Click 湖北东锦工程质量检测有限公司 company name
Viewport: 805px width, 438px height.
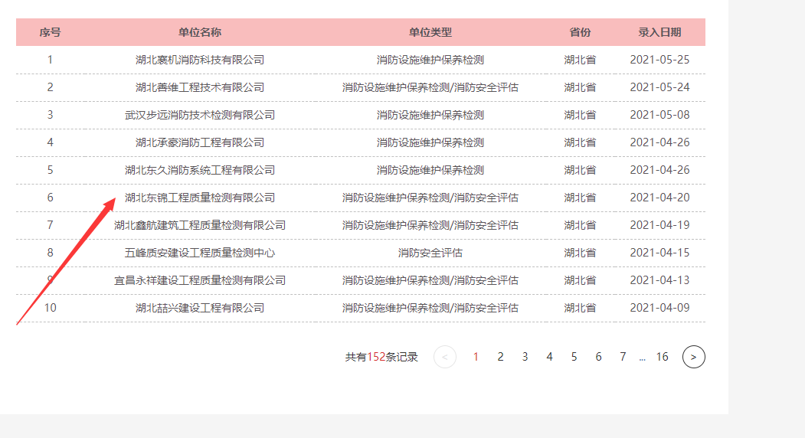tap(200, 198)
